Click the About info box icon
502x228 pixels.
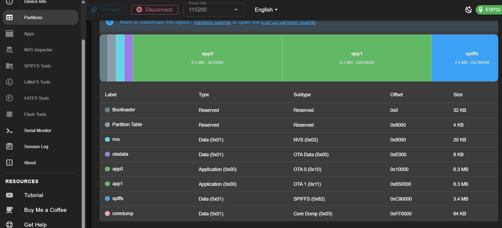pos(9,163)
